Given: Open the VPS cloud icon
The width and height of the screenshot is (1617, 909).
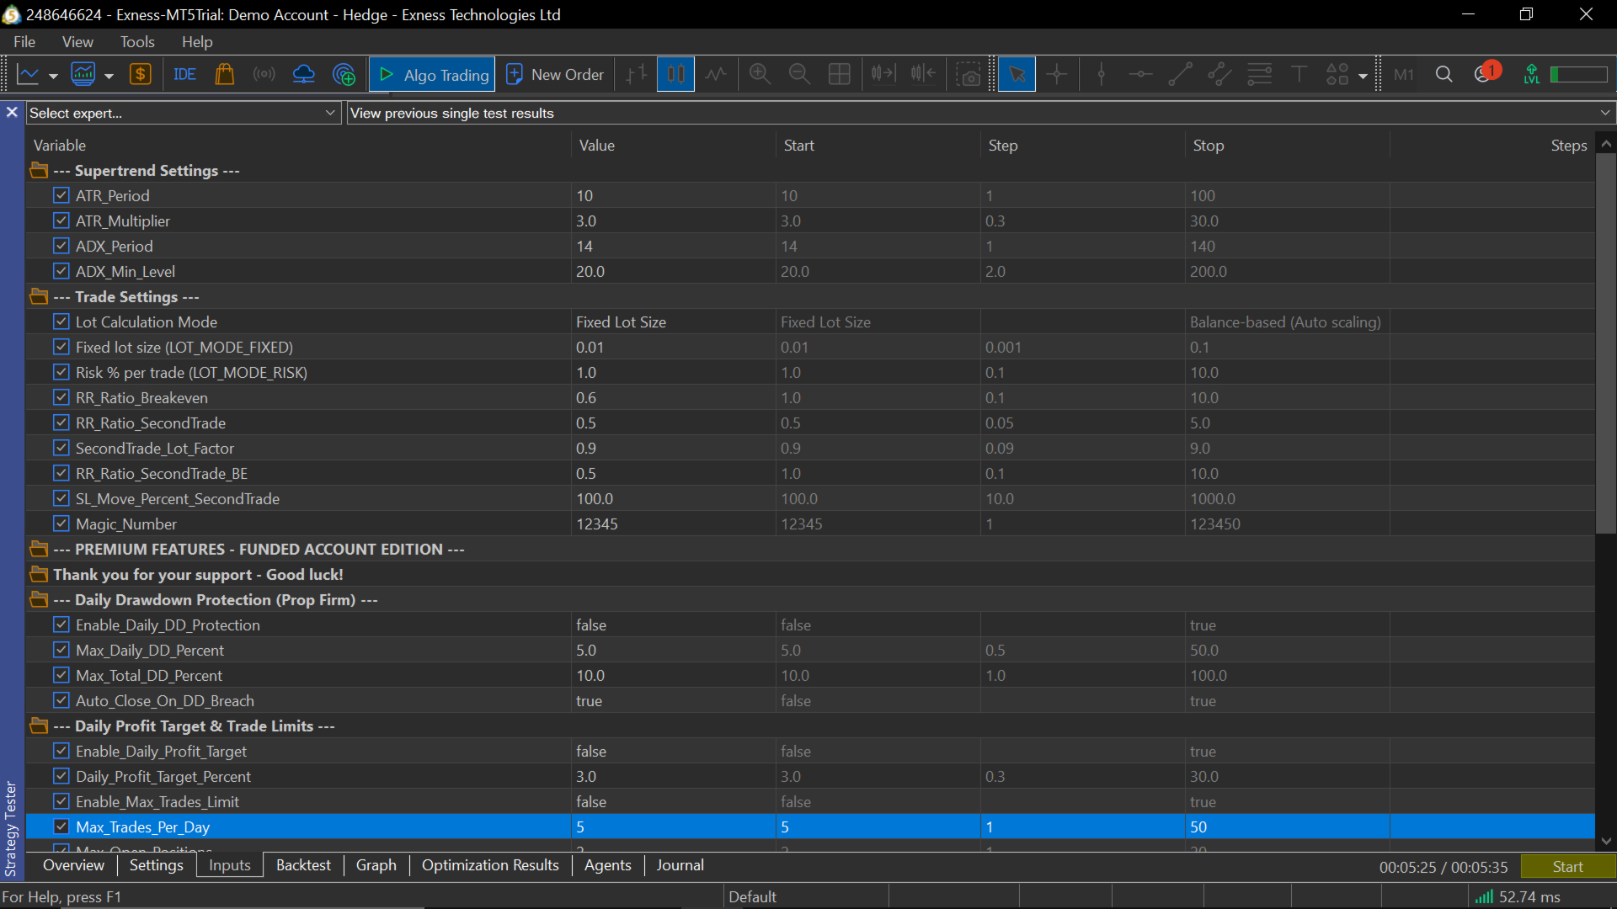Looking at the screenshot, I should tap(303, 75).
